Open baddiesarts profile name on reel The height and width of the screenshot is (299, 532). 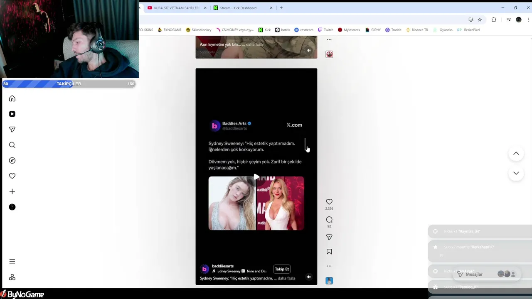223,266
